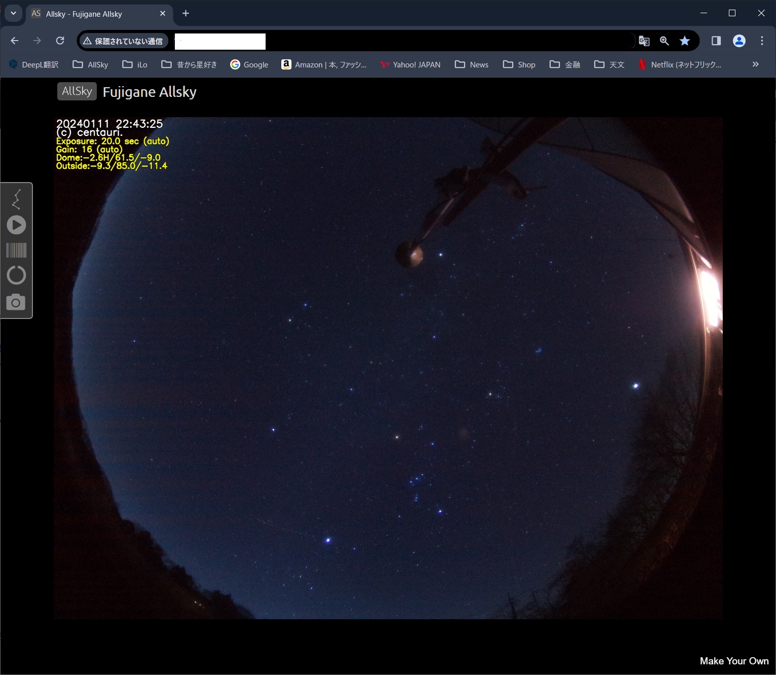The height and width of the screenshot is (675, 776).
Task: Open the Shop bookmarks folder
Action: [519, 64]
